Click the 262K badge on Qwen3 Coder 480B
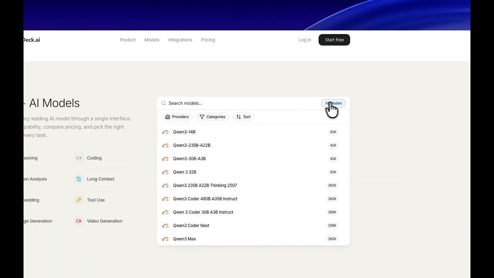Image resolution: width=494 pixels, height=278 pixels. pos(332,199)
